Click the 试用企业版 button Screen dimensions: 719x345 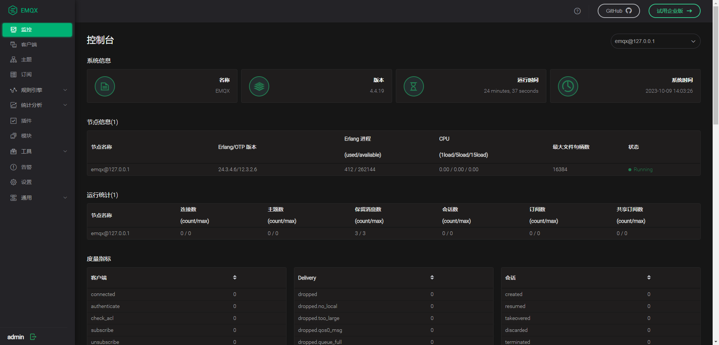click(674, 11)
